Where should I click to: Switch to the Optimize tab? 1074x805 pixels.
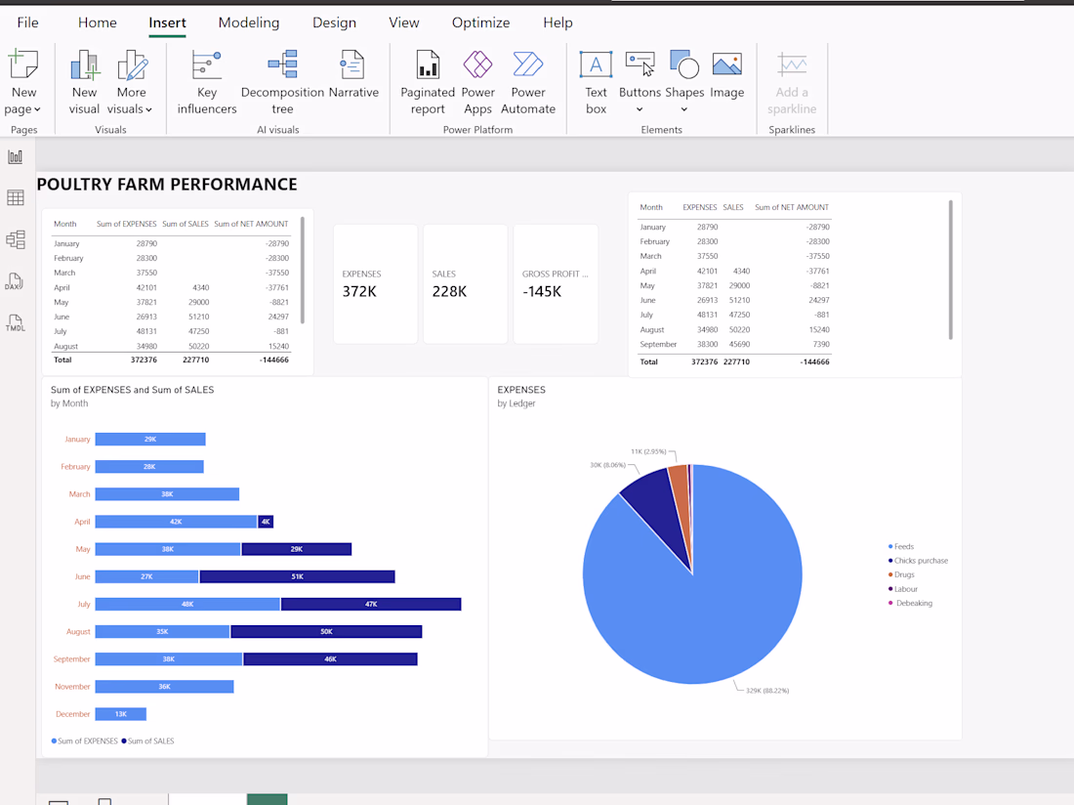480,22
